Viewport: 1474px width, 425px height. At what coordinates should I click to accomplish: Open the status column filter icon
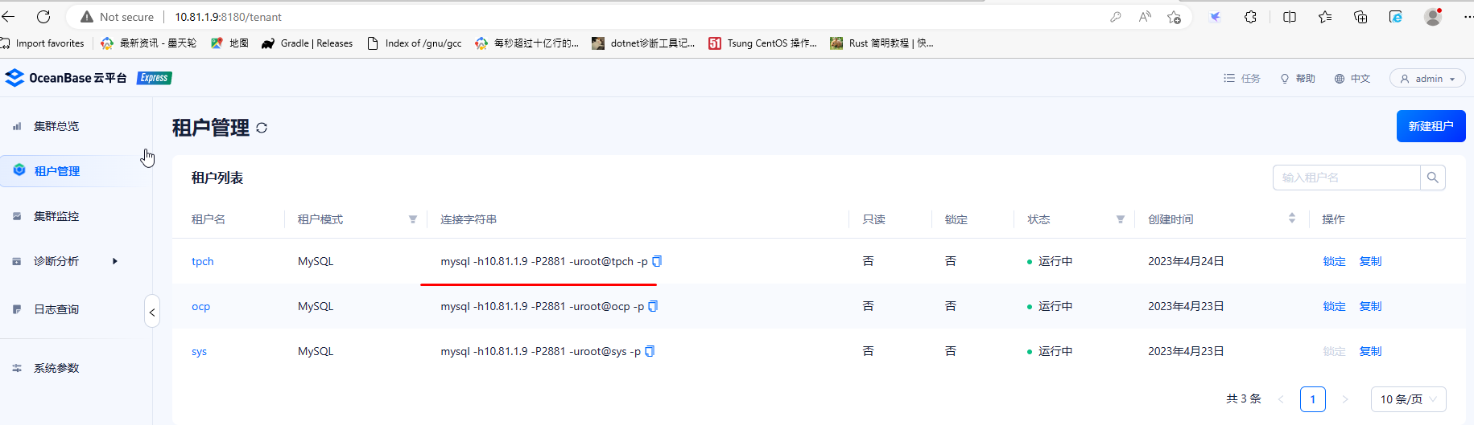1120,219
